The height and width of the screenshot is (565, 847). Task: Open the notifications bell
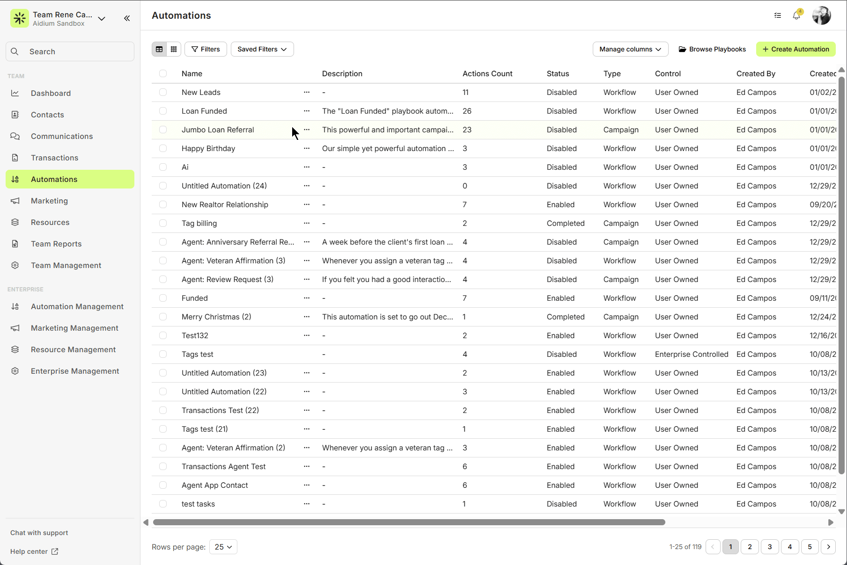pyautogui.click(x=796, y=15)
